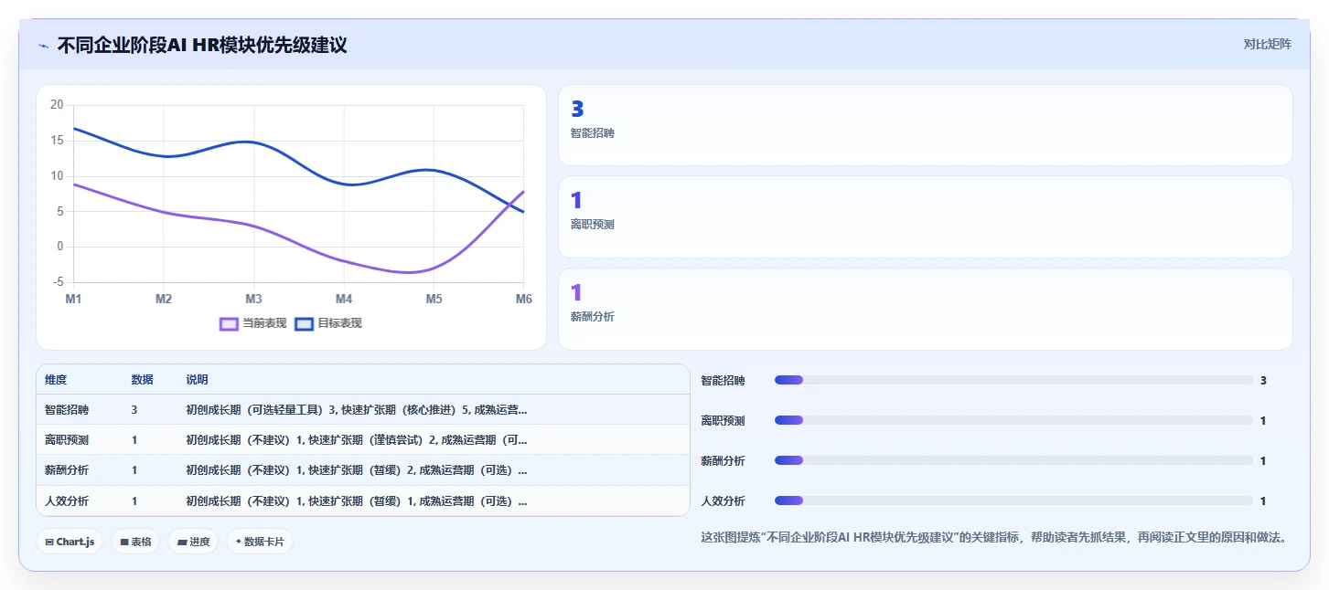1329x590 pixels.
Task: Click the 人效分析 progress label
Action: coord(723,500)
